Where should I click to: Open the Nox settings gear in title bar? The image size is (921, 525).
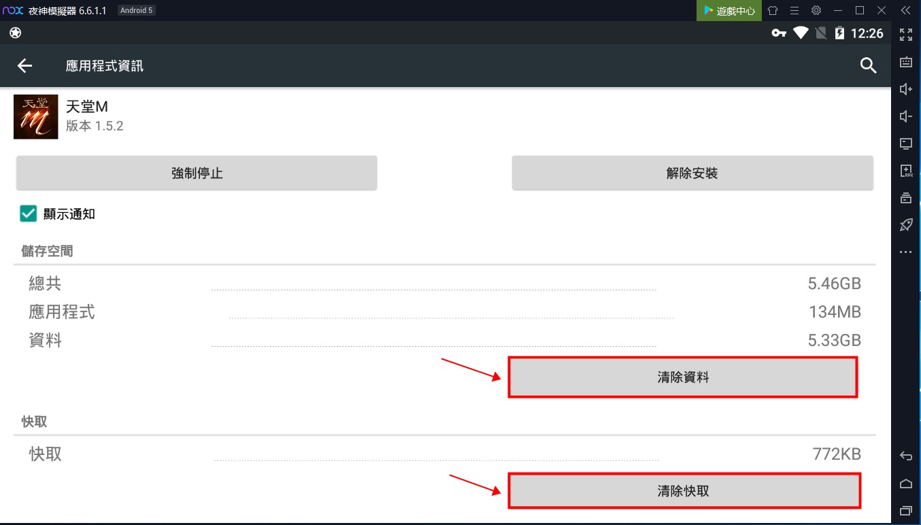click(816, 10)
